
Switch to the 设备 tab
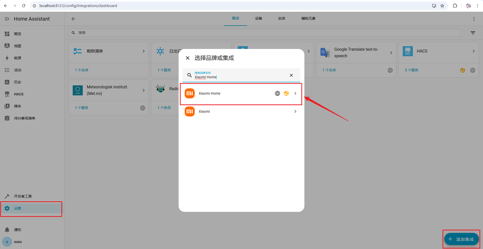pyautogui.click(x=259, y=18)
